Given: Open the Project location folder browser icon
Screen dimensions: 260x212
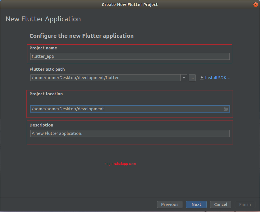Looking at the screenshot, I should tap(226, 109).
